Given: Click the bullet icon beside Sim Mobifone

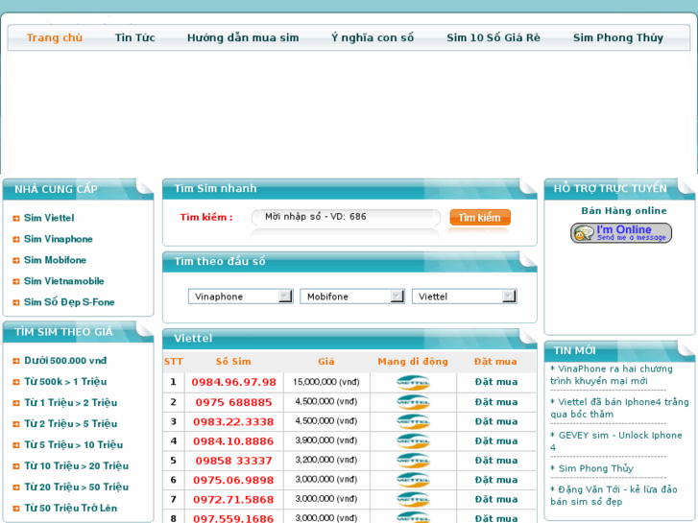Looking at the screenshot, I should [16, 261].
